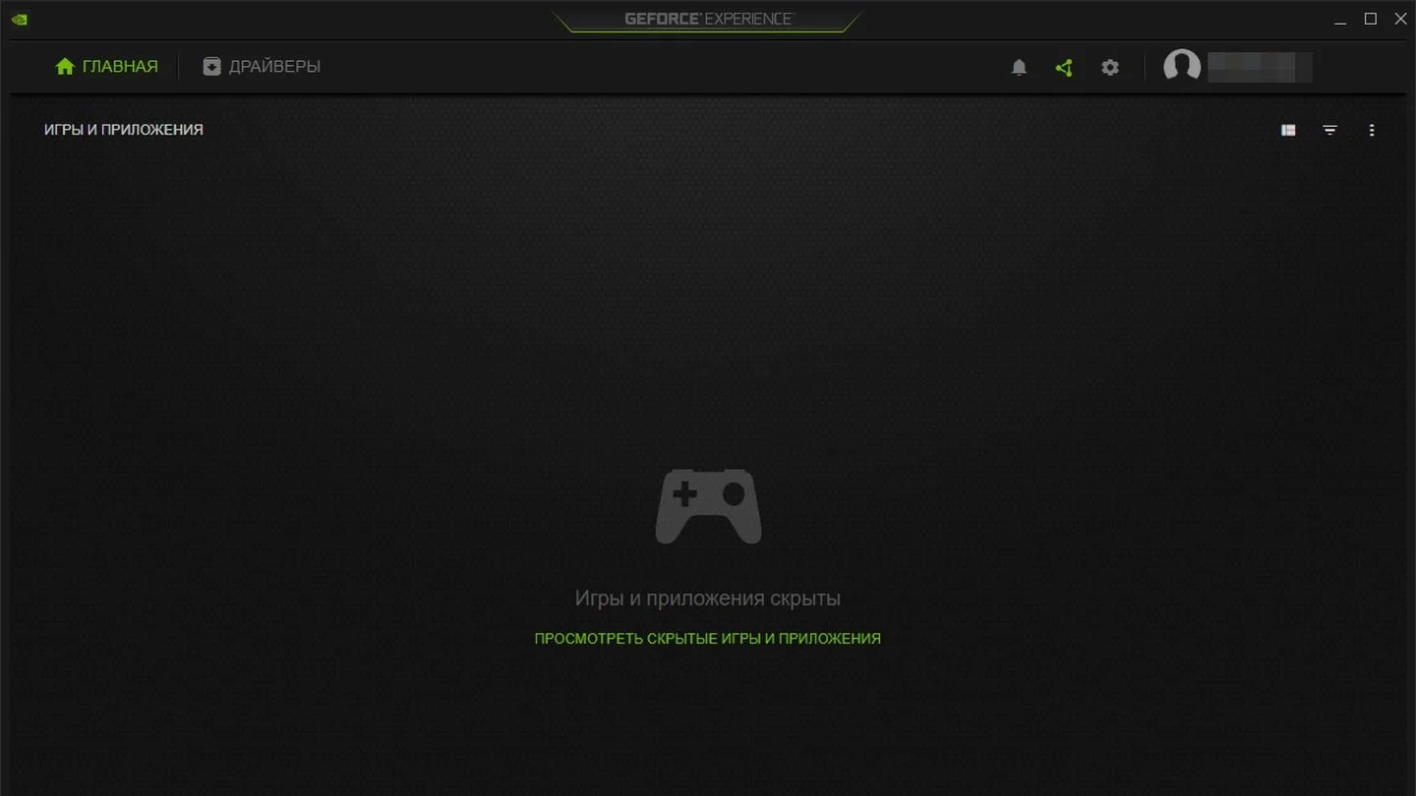The image size is (1416, 796).
Task: Open notifications bell icon
Action: [x=1019, y=68]
